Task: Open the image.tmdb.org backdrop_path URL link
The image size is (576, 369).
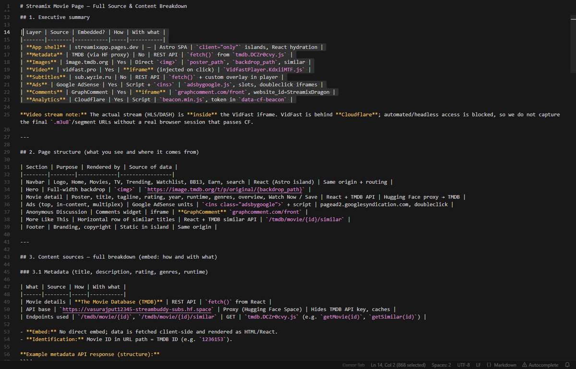Action: (226, 189)
